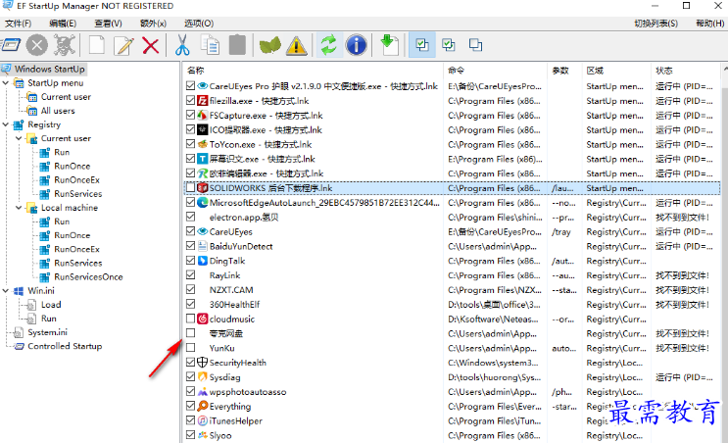Open the 查看(V) menu
The height and width of the screenshot is (443, 728).
108,24
